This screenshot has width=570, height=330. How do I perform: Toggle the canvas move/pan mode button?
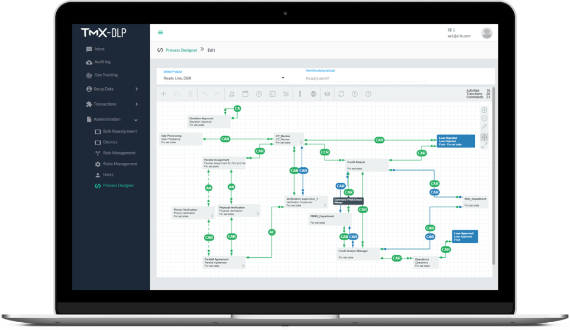tap(484, 137)
